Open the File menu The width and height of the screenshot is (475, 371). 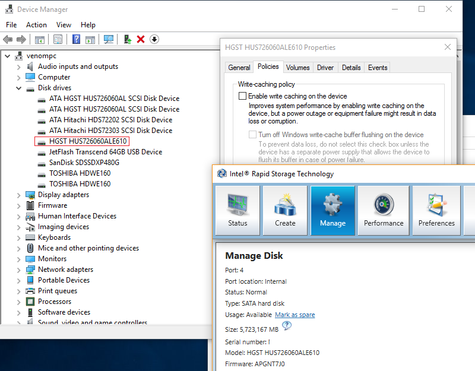[11, 25]
